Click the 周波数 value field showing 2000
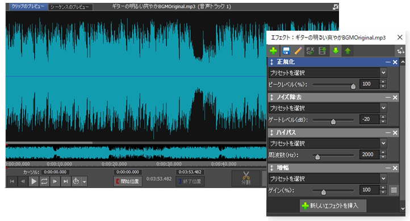Screen dimensions: 410x221 pos(369,155)
